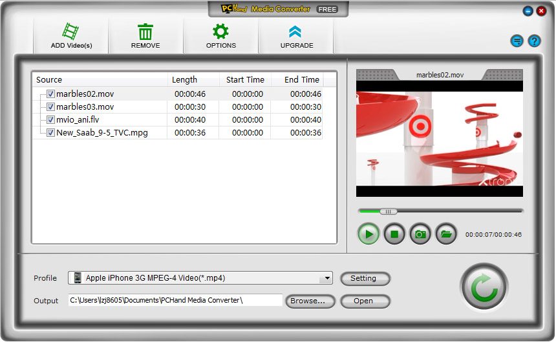Uncheck the New_Saab_9-5_TVC.mpg checkbox
The height and width of the screenshot is (342, 556).
(x=51, y=133)
